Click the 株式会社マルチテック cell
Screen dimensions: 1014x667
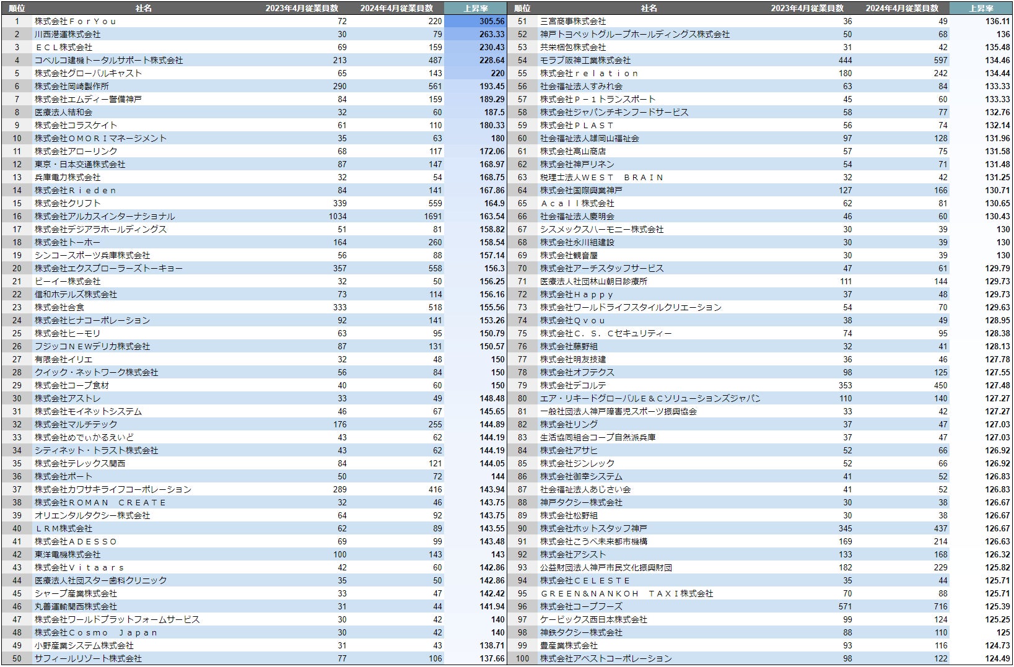[x=76, y=424]
